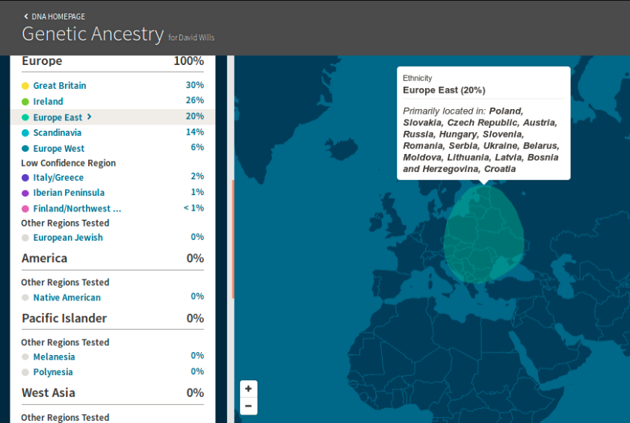This screenshot has height=423, width=630.
Task: Click the yellow dot next to Great Britain
Action: (25, 86)
